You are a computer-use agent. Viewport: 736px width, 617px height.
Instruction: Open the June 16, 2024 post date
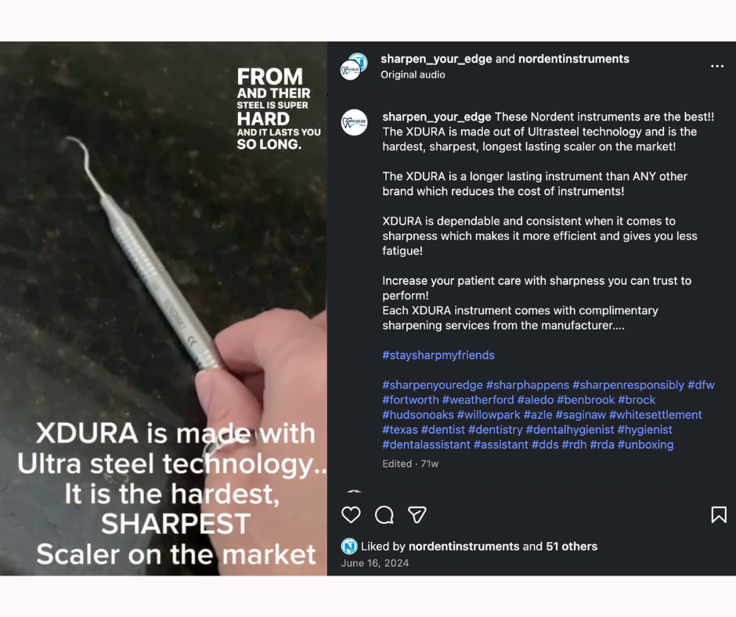[374, 563]
